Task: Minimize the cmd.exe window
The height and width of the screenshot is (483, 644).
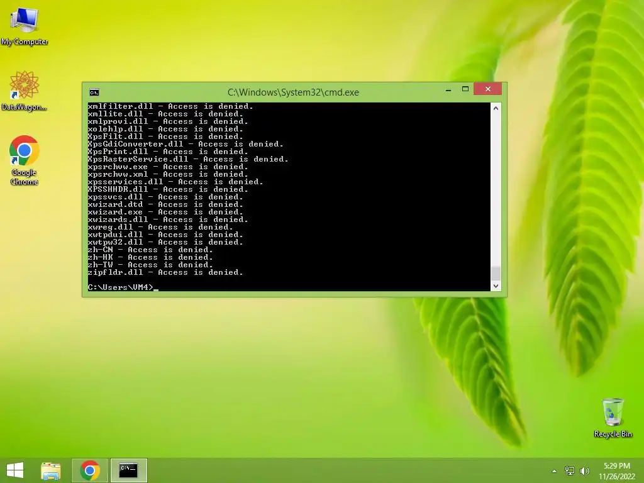Action: click(x=448, y=89)
